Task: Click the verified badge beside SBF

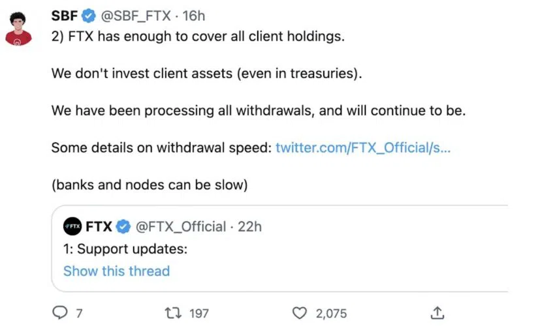Action: pyautogui.click(x=87, y=16)
